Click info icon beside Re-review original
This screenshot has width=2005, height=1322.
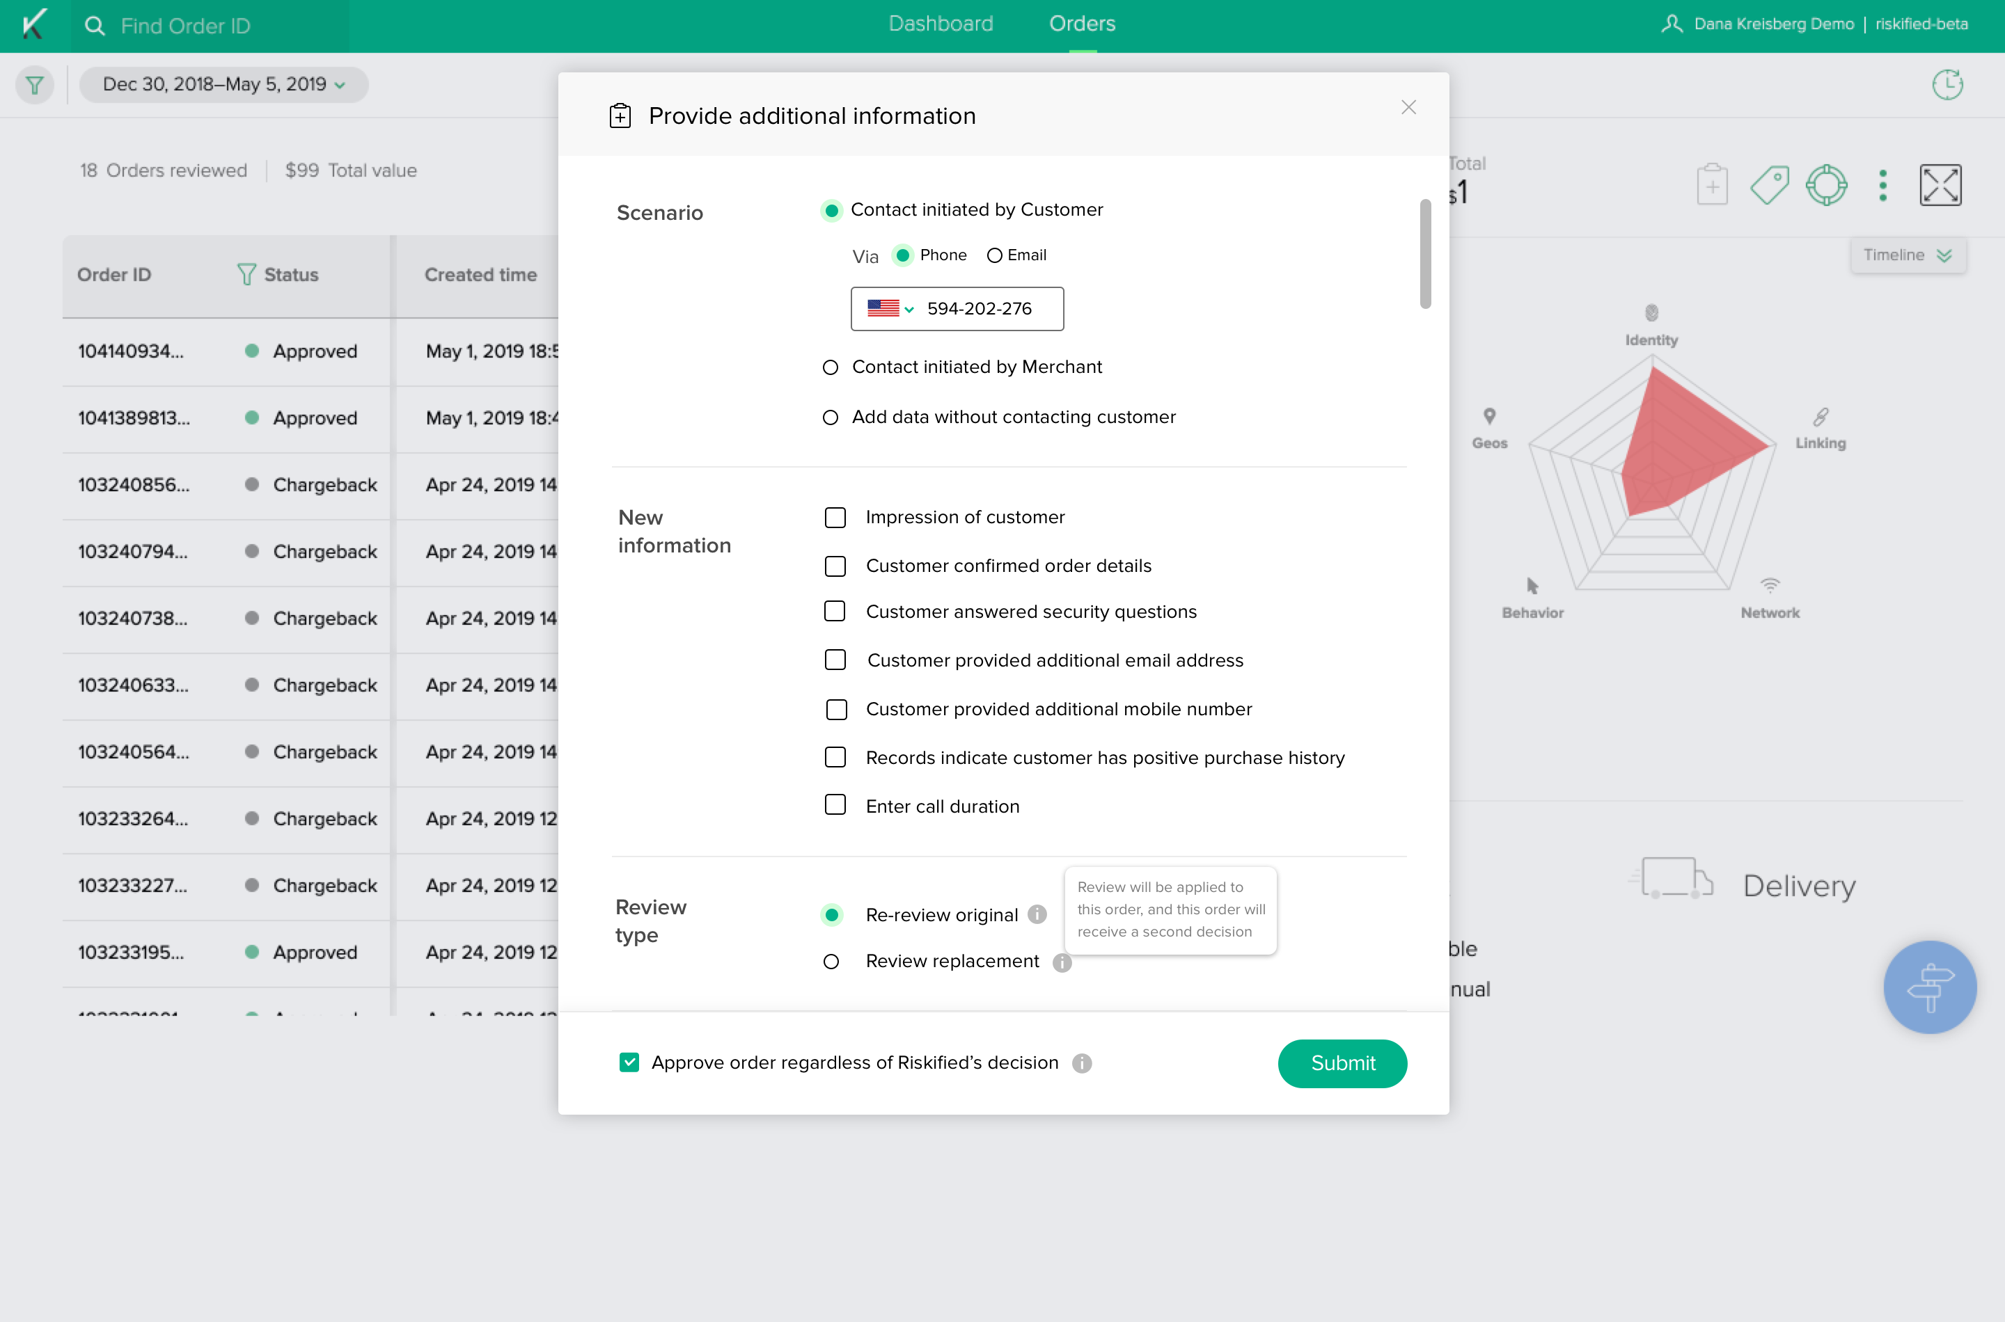click(1037, 914)
